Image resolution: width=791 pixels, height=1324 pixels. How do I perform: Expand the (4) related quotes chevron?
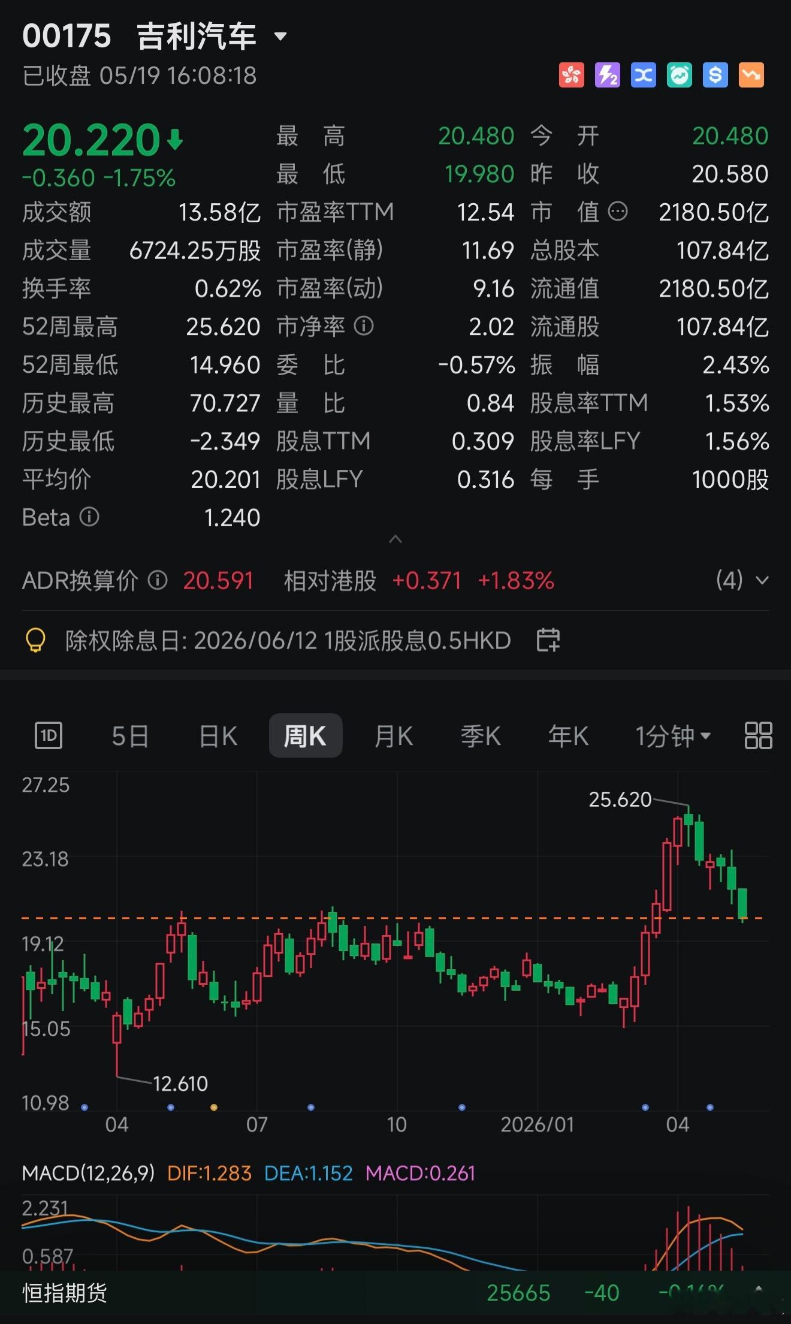[762, 580]
